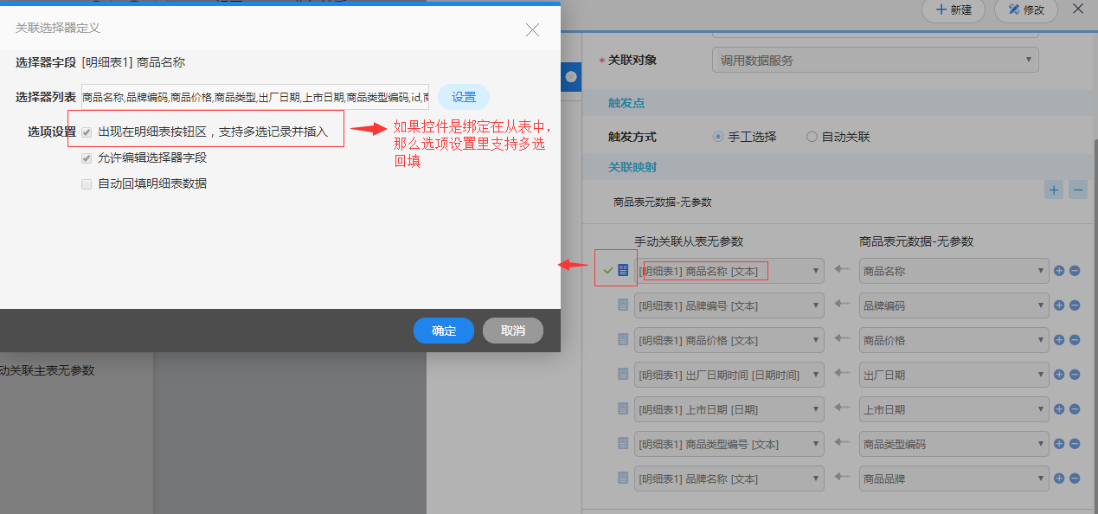Click 设置 button for selector list
1098x514 pixels.
pyautogui.click(x=464, y=97)
